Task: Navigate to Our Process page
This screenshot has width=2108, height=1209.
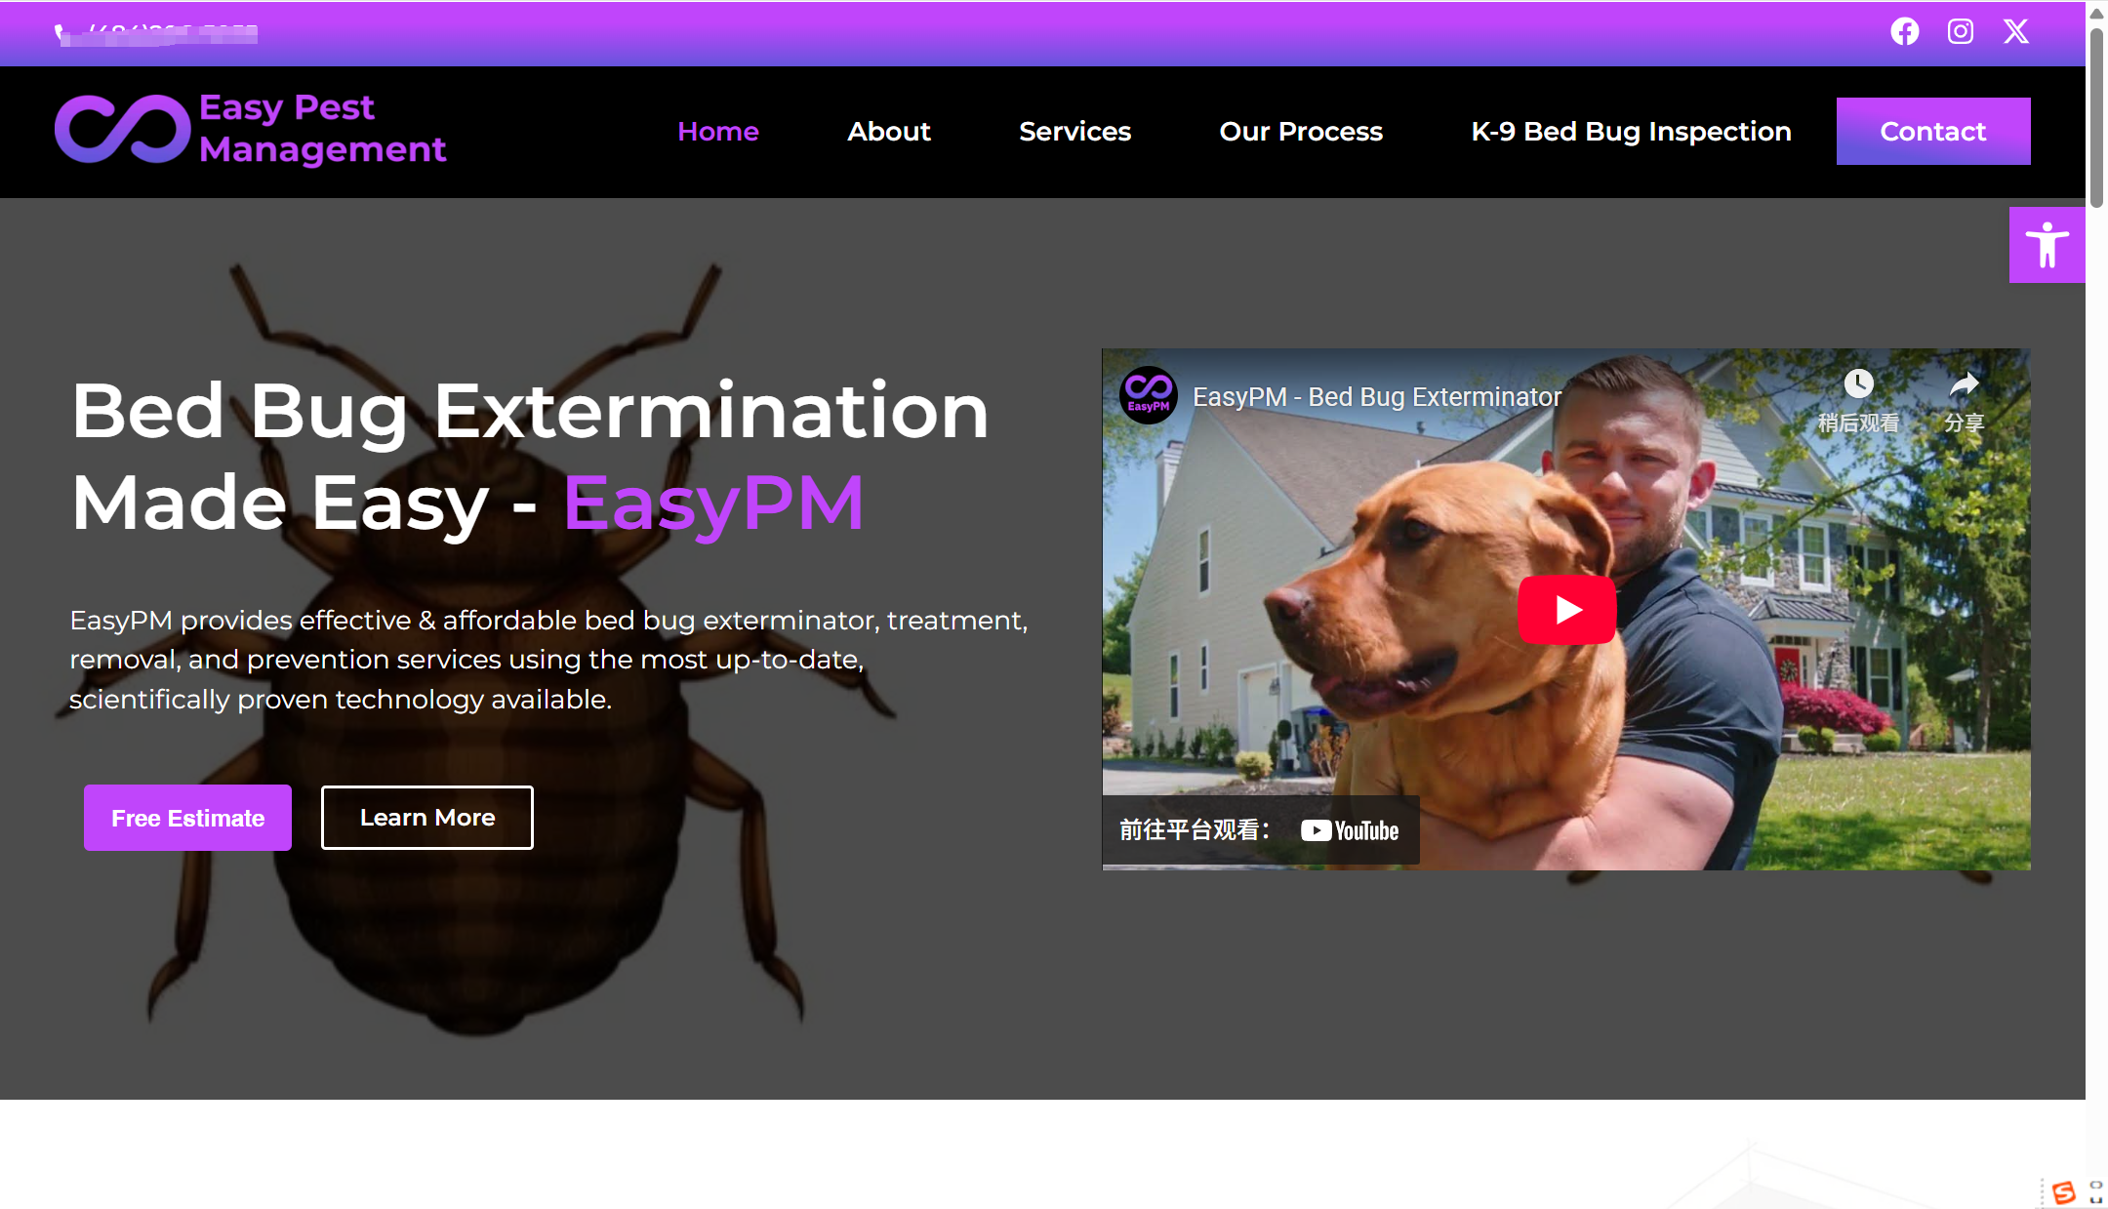Action: [x=1300, y=132]
